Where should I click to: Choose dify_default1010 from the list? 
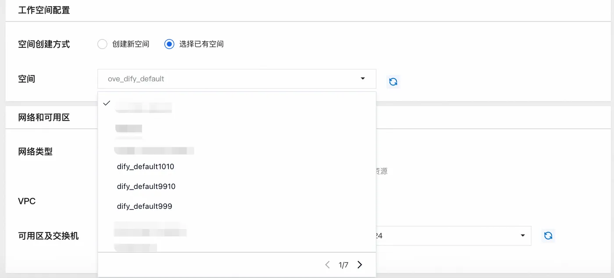(x=146, y=167)
